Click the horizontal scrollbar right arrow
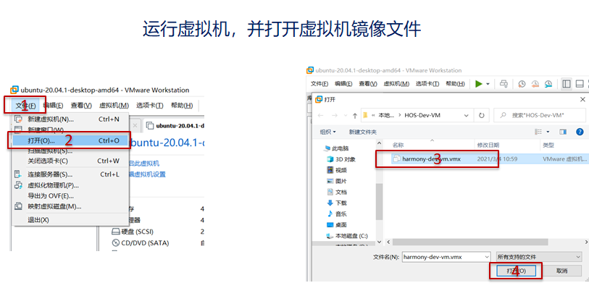The width and height of the screenshot is (589, 296). 586,242
